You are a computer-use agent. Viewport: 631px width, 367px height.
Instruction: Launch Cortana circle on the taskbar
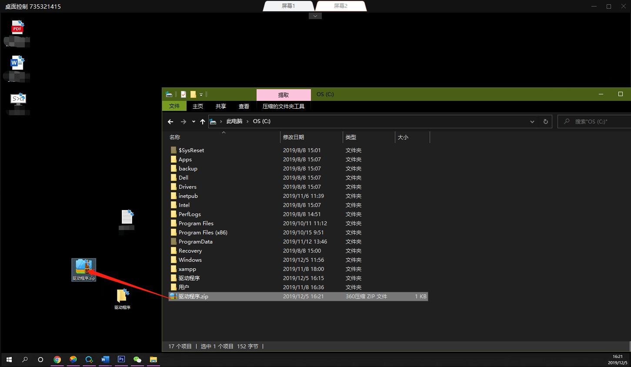pyautogui.click(x=40, y=360)
